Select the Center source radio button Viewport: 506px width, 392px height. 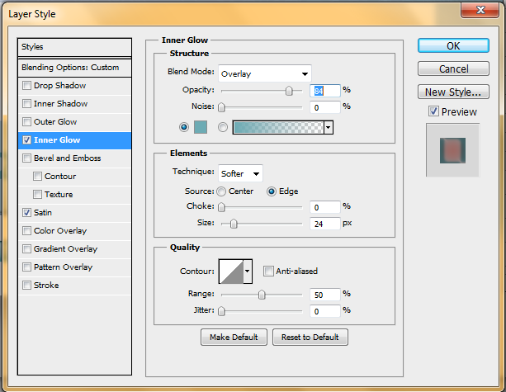click(x=221, y=191)
